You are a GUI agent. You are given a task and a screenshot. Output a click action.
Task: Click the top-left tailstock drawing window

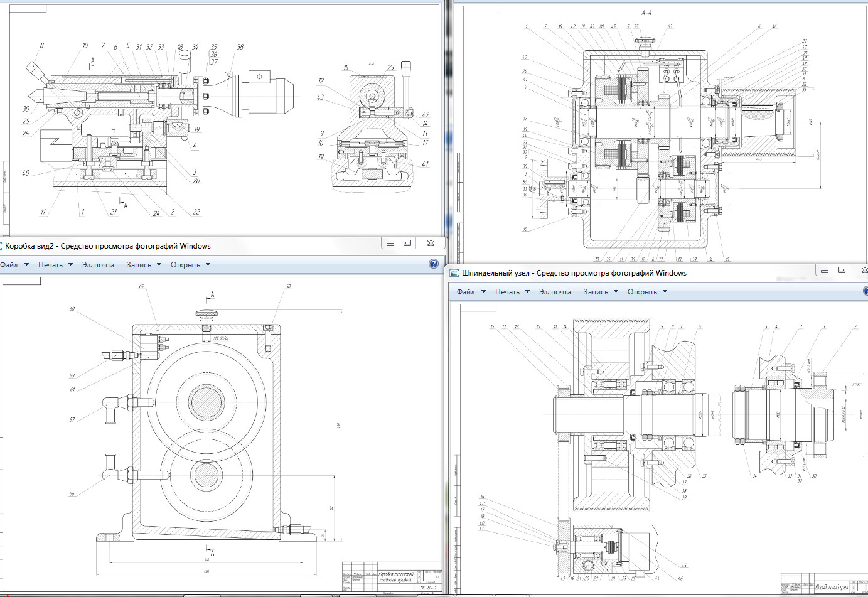coord(222,119)
